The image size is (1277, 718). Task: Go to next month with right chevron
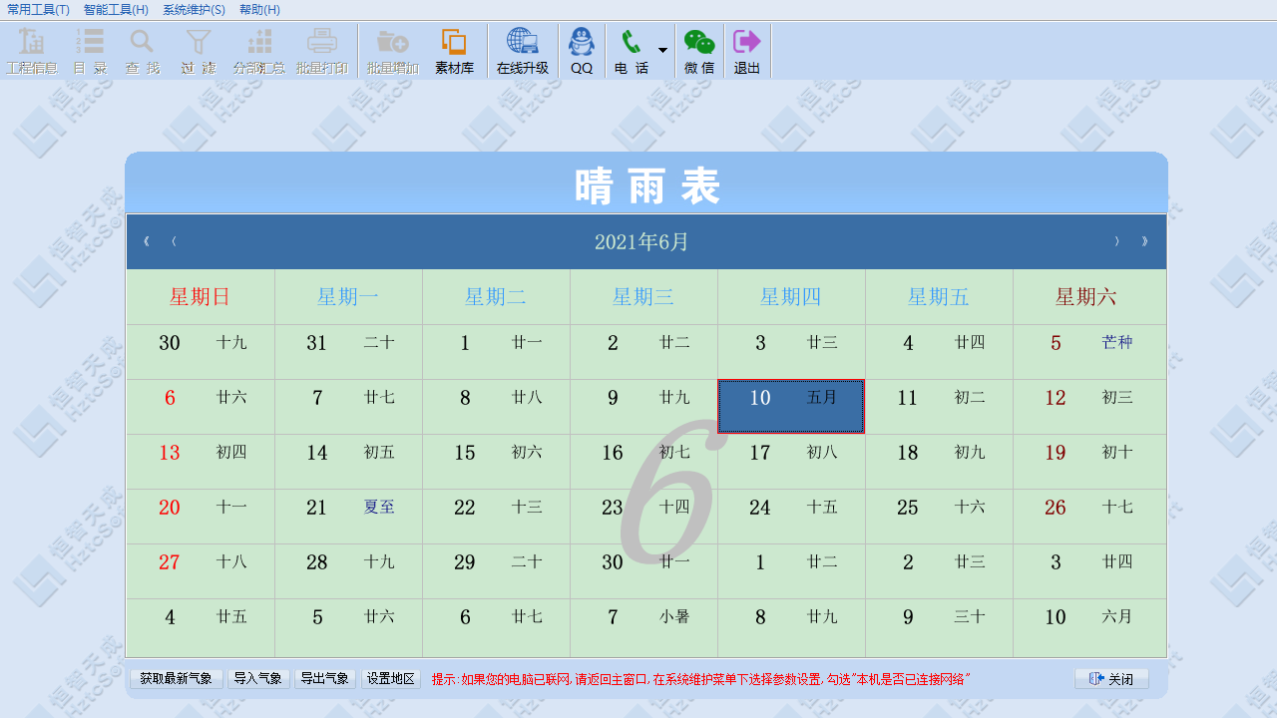pos(1116,241)
